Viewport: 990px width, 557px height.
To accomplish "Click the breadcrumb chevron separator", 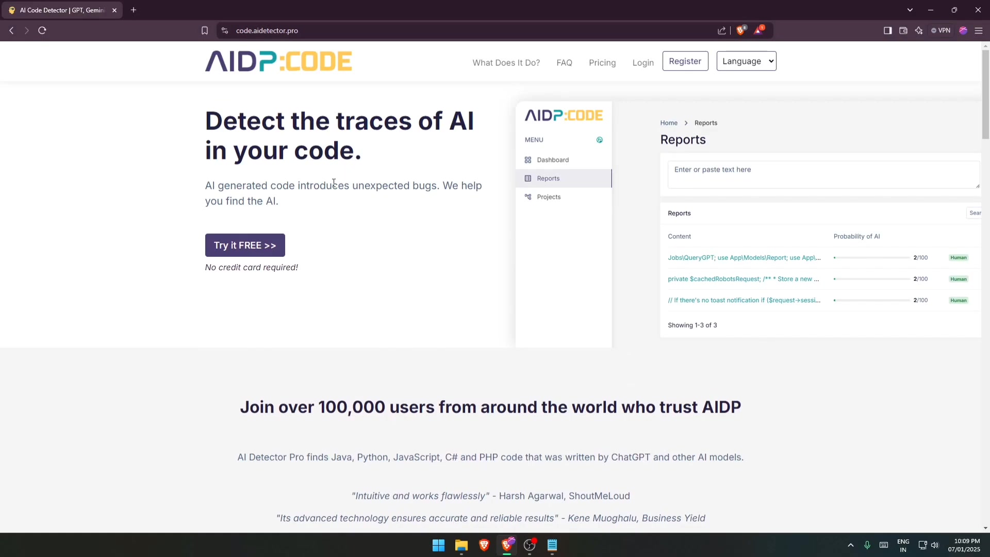I will (686, 123).
